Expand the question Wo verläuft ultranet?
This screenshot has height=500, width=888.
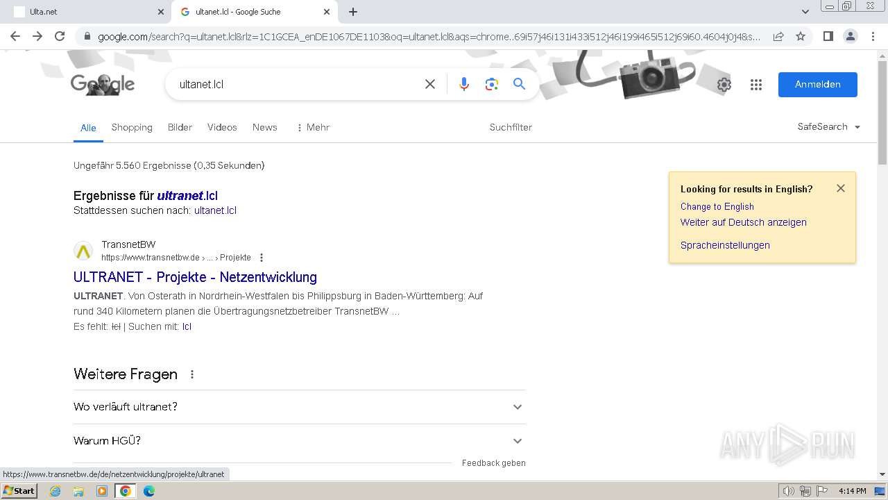pyautogui.click(x=300, y=407)
